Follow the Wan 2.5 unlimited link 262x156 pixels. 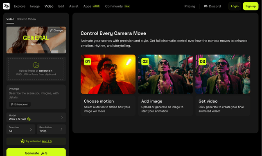pos(47,141)
